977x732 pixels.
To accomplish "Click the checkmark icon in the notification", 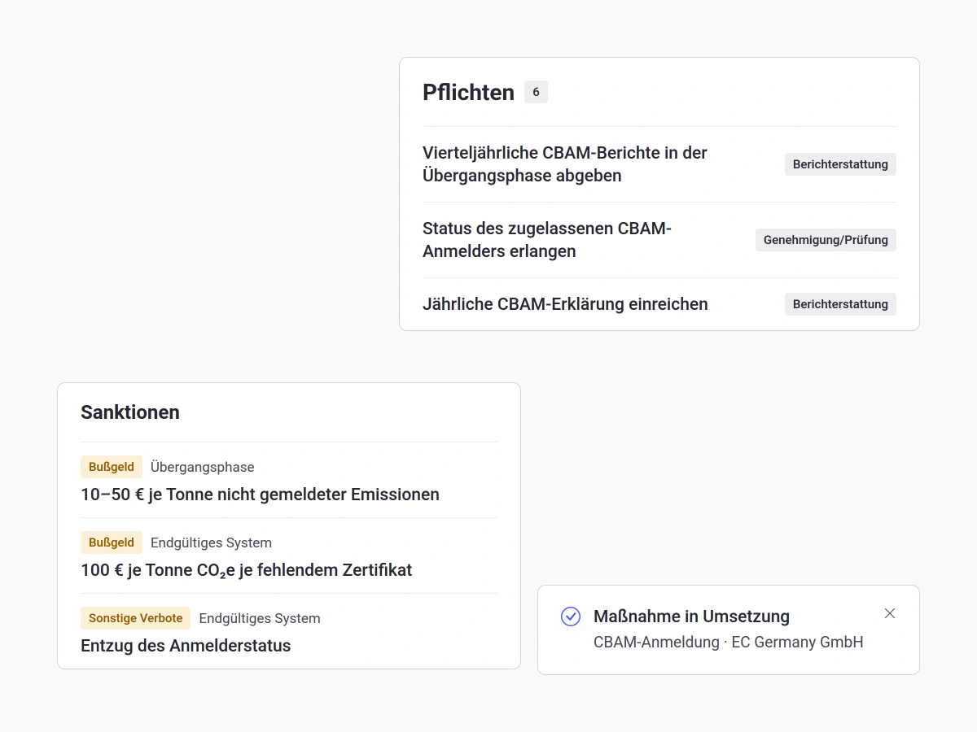I will coord(571,617).
